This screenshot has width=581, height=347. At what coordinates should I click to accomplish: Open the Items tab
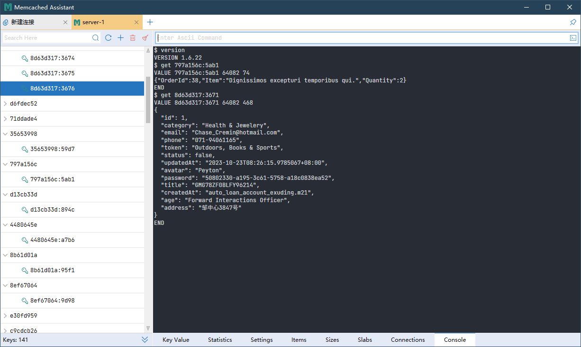pos(299,340)
